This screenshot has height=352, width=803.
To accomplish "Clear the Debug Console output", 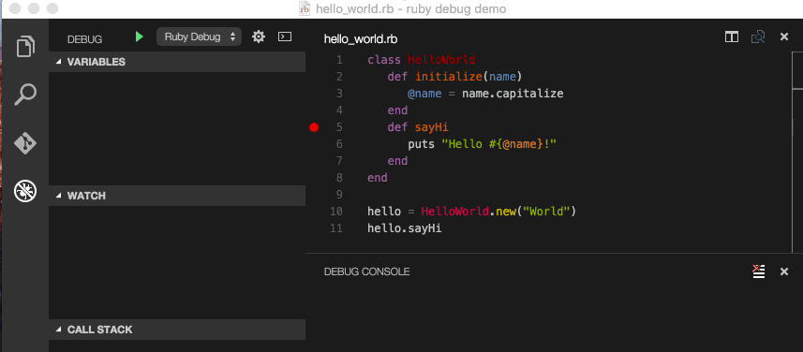I will (x=758, y=271).
